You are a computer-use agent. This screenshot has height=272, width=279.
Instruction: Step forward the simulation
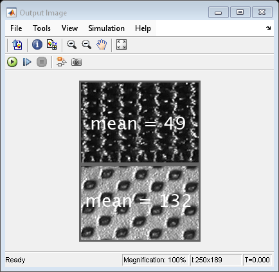[x=27, y=62]
